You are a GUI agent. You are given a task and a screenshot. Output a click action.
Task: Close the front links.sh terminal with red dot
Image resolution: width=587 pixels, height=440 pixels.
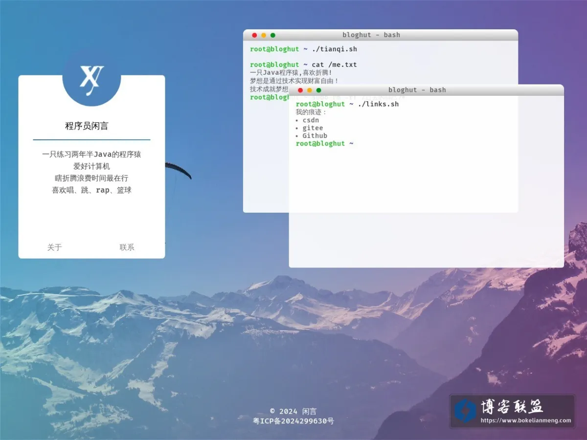[300, 90]
